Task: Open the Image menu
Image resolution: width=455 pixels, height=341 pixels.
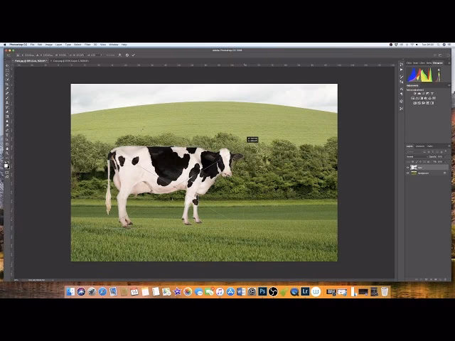Action: pyautogui.click(x=49, y=45)
